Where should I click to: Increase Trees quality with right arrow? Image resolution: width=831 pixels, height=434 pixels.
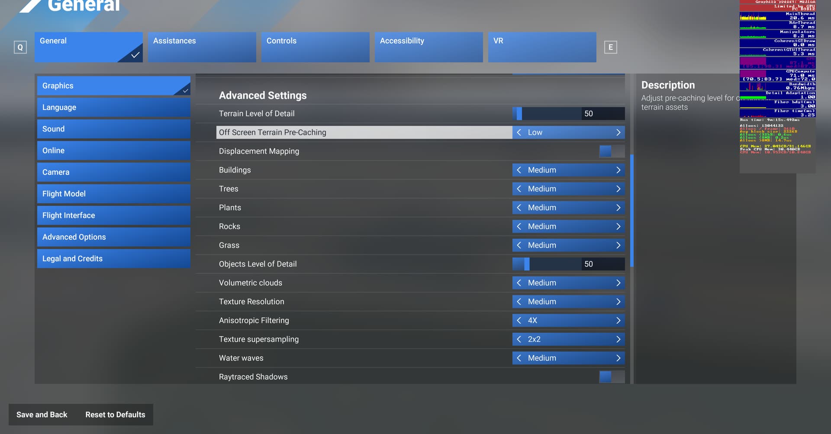(618, 189)
